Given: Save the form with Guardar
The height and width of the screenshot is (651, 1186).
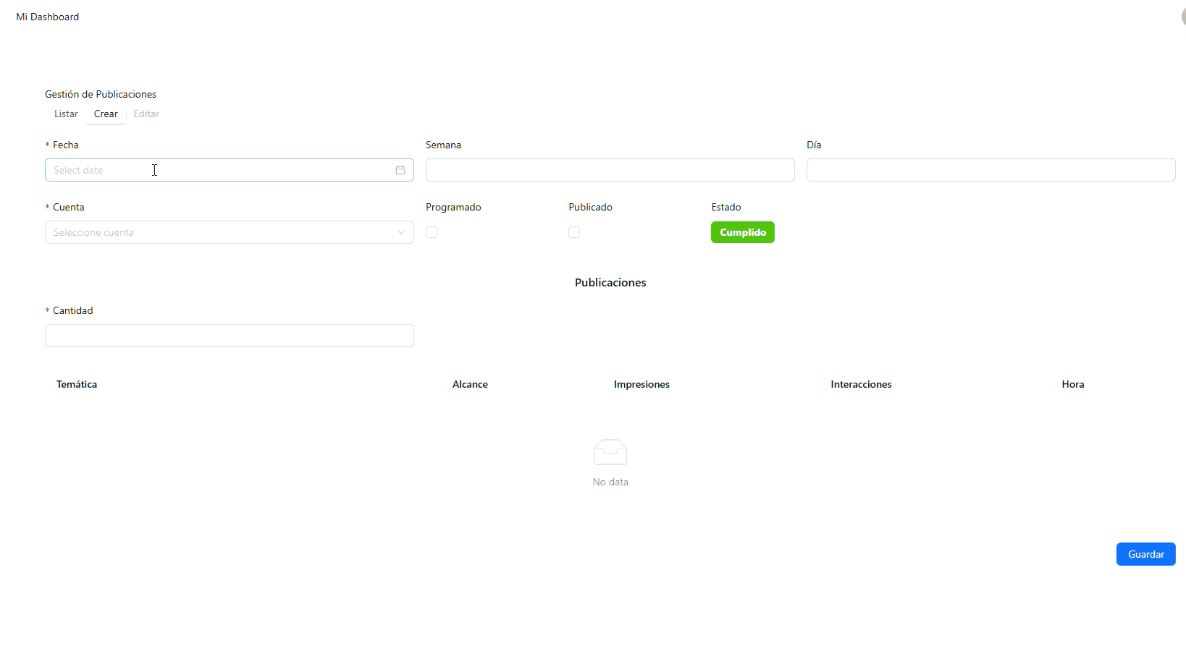Looking at the screenshot, I should pos(1146,554).
